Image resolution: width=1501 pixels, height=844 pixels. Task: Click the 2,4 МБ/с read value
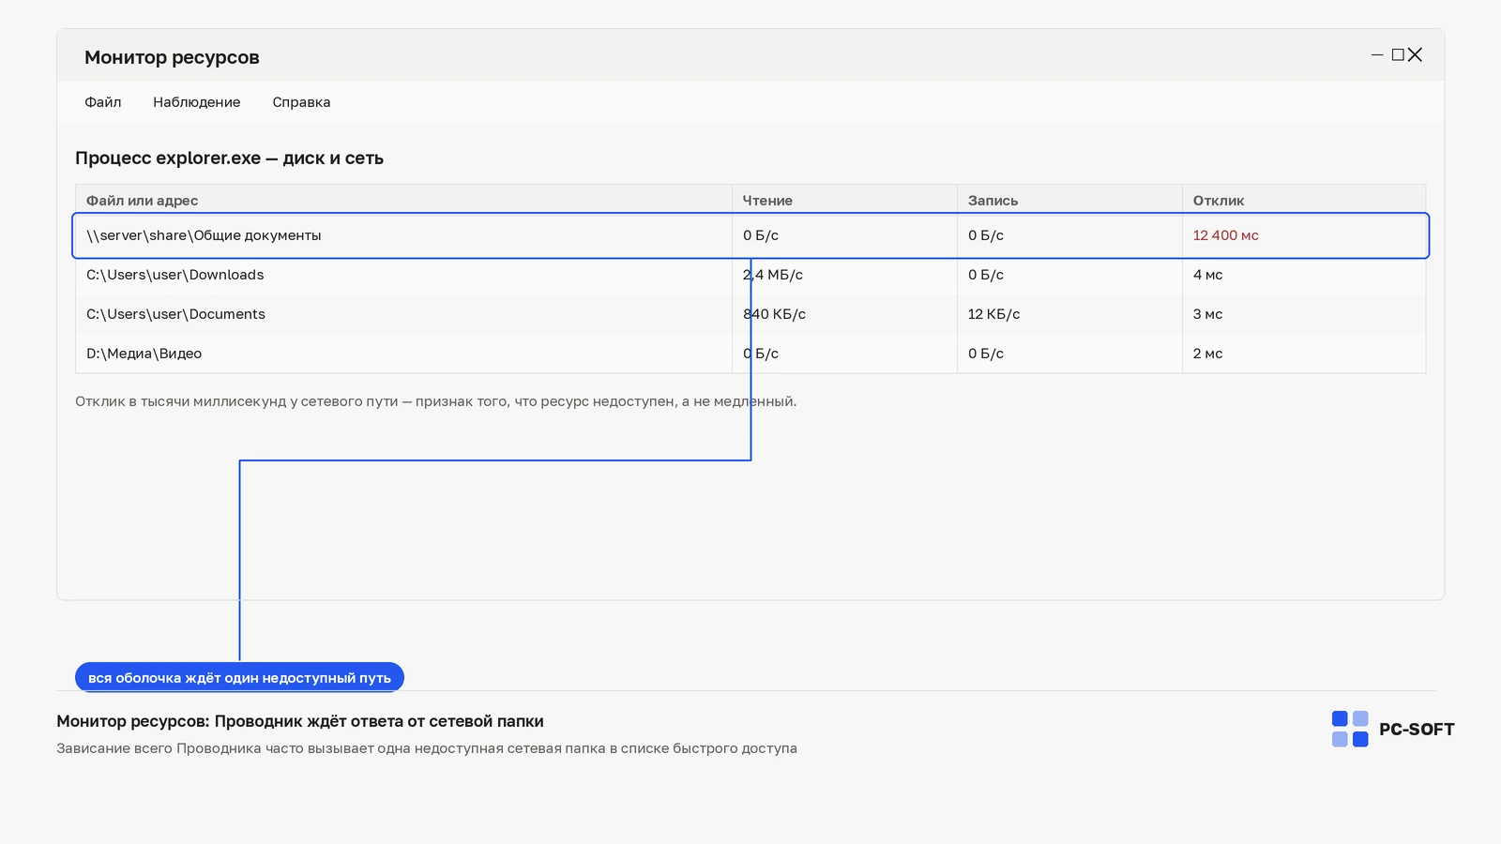tap(773, 275)
